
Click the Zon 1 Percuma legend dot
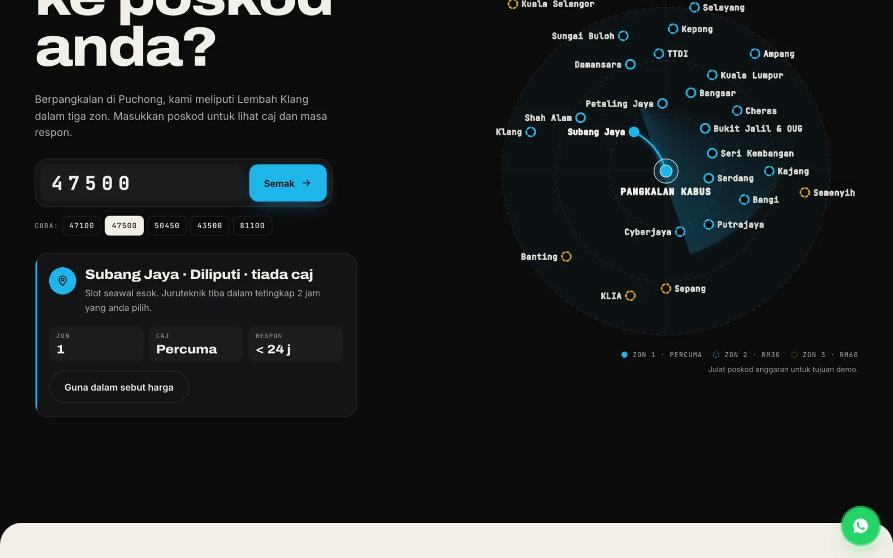pyautogui.click(x=625, y=355)
